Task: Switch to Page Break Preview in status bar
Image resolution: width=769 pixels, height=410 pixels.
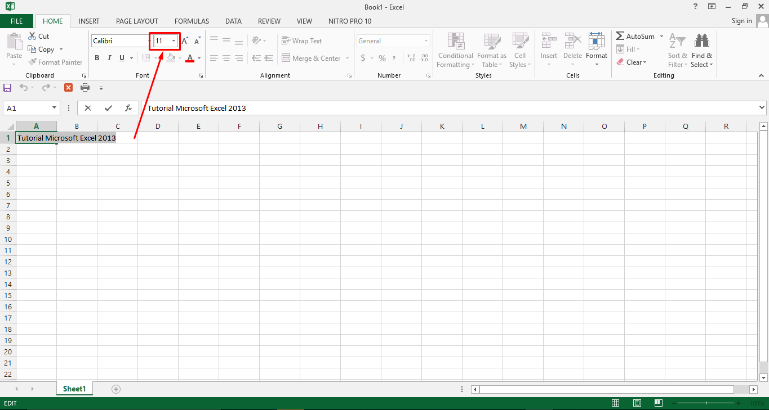Action: click(x=658, y=403)
